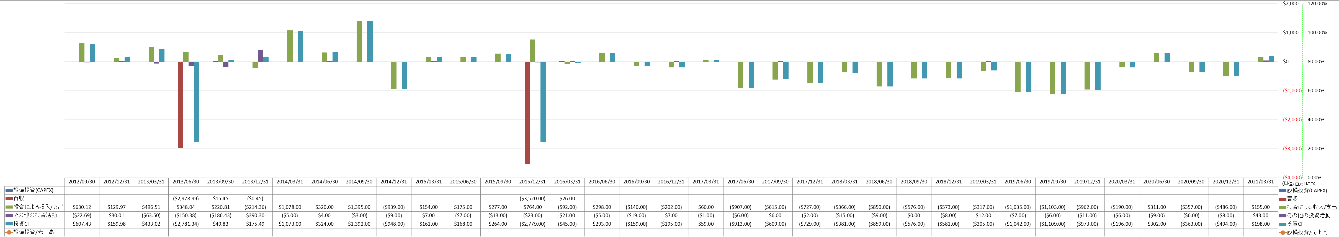This screenshot has height=237, width=1339.
Task: Click the red 買収 swatch in the table row label
Action: tap(9, 199)
